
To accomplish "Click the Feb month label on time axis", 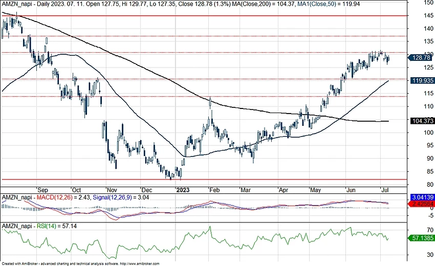I will (214, 190).
